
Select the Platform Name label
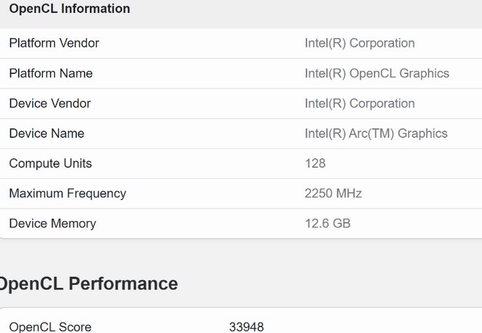pos(51,73)
